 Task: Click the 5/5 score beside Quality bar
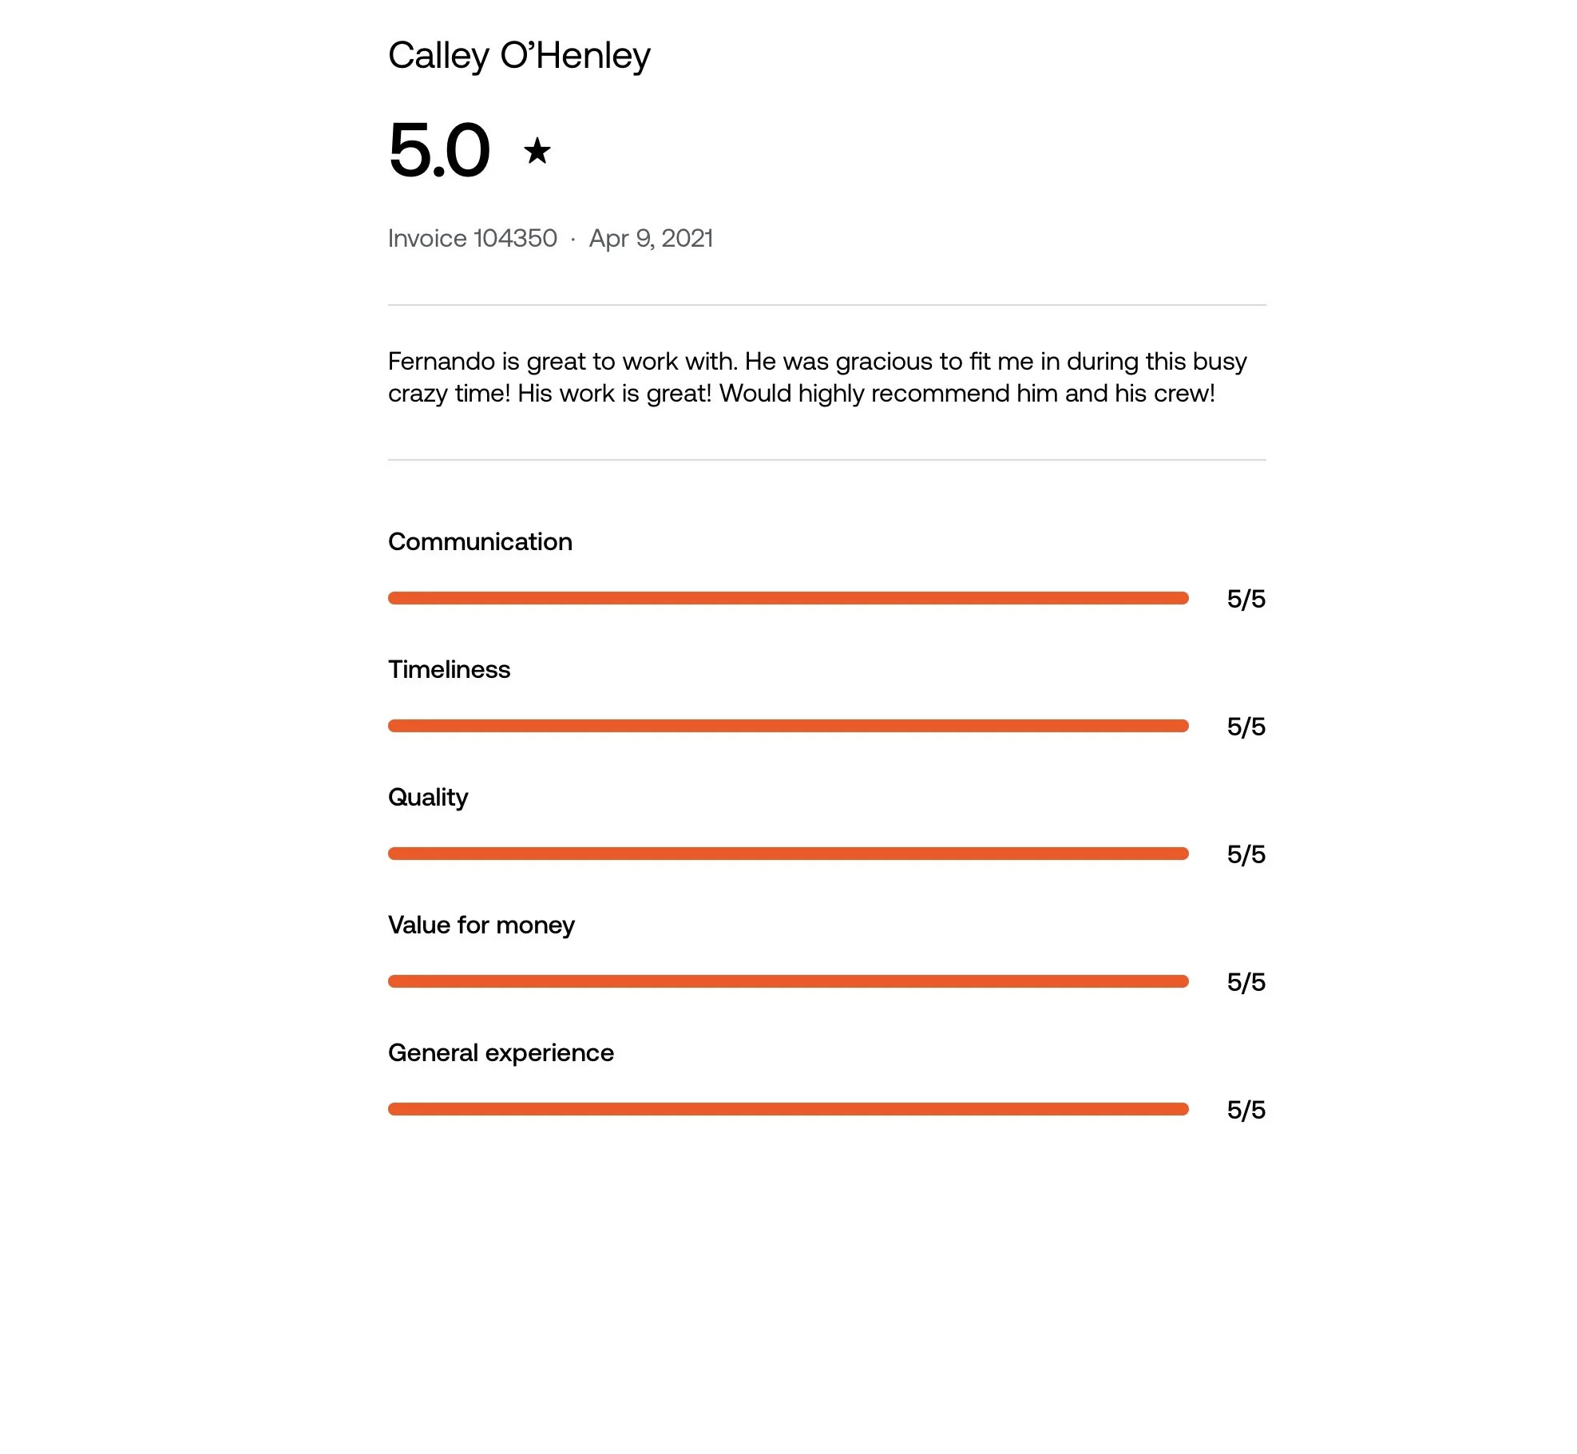point(1246,854)
